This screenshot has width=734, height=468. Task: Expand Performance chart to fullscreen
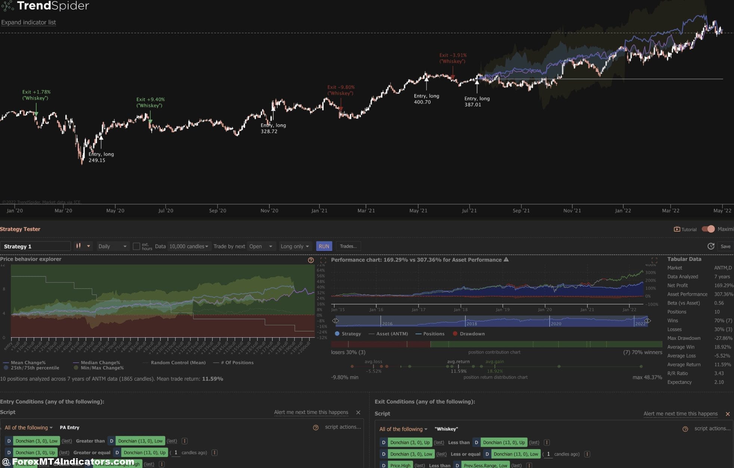654,260
